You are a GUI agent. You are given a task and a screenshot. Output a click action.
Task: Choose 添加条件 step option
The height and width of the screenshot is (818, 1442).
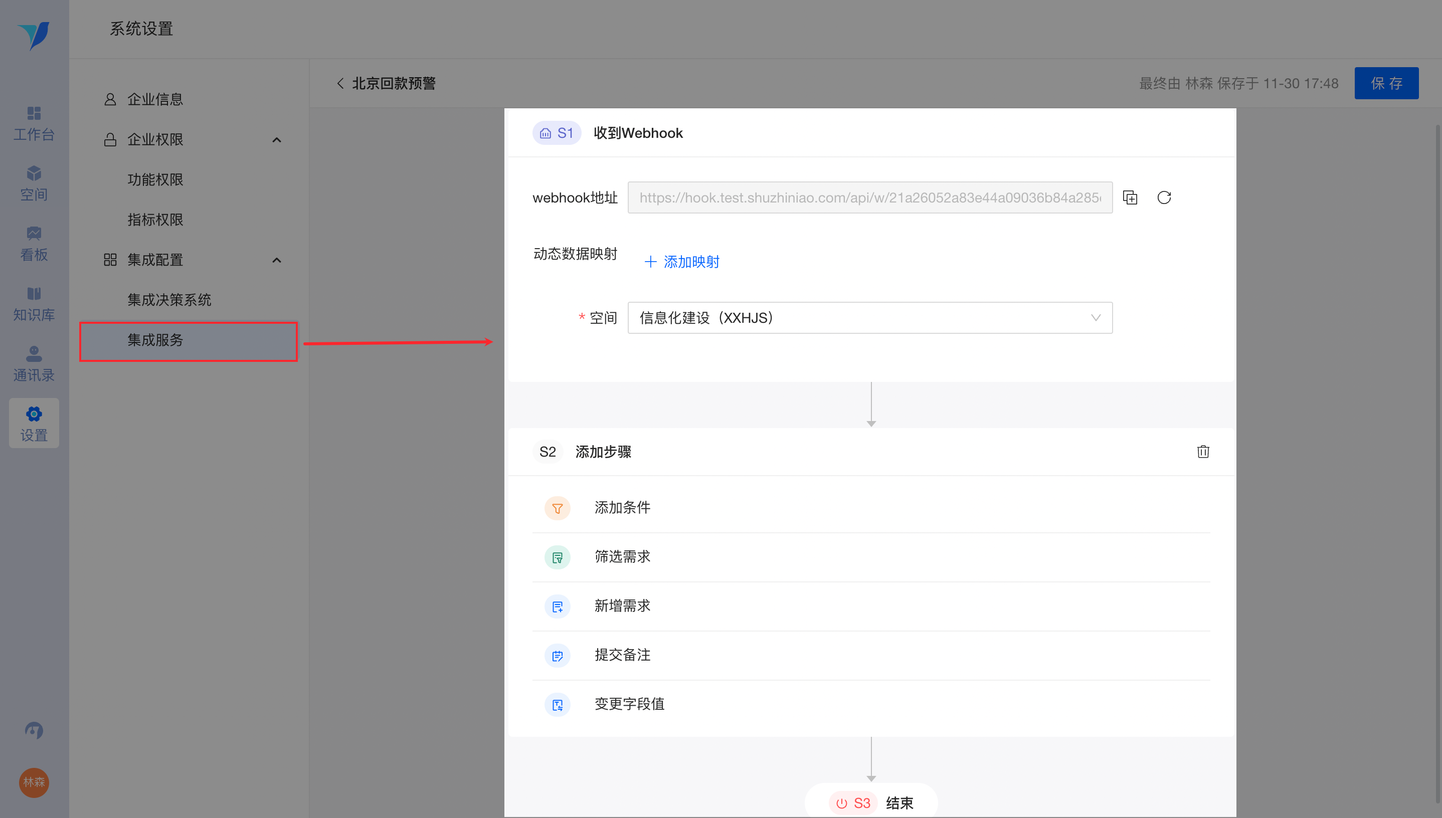click(x=622, y=508)
